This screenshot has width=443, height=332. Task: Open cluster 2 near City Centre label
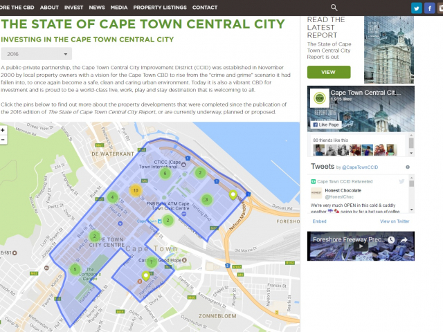(94, 237)
